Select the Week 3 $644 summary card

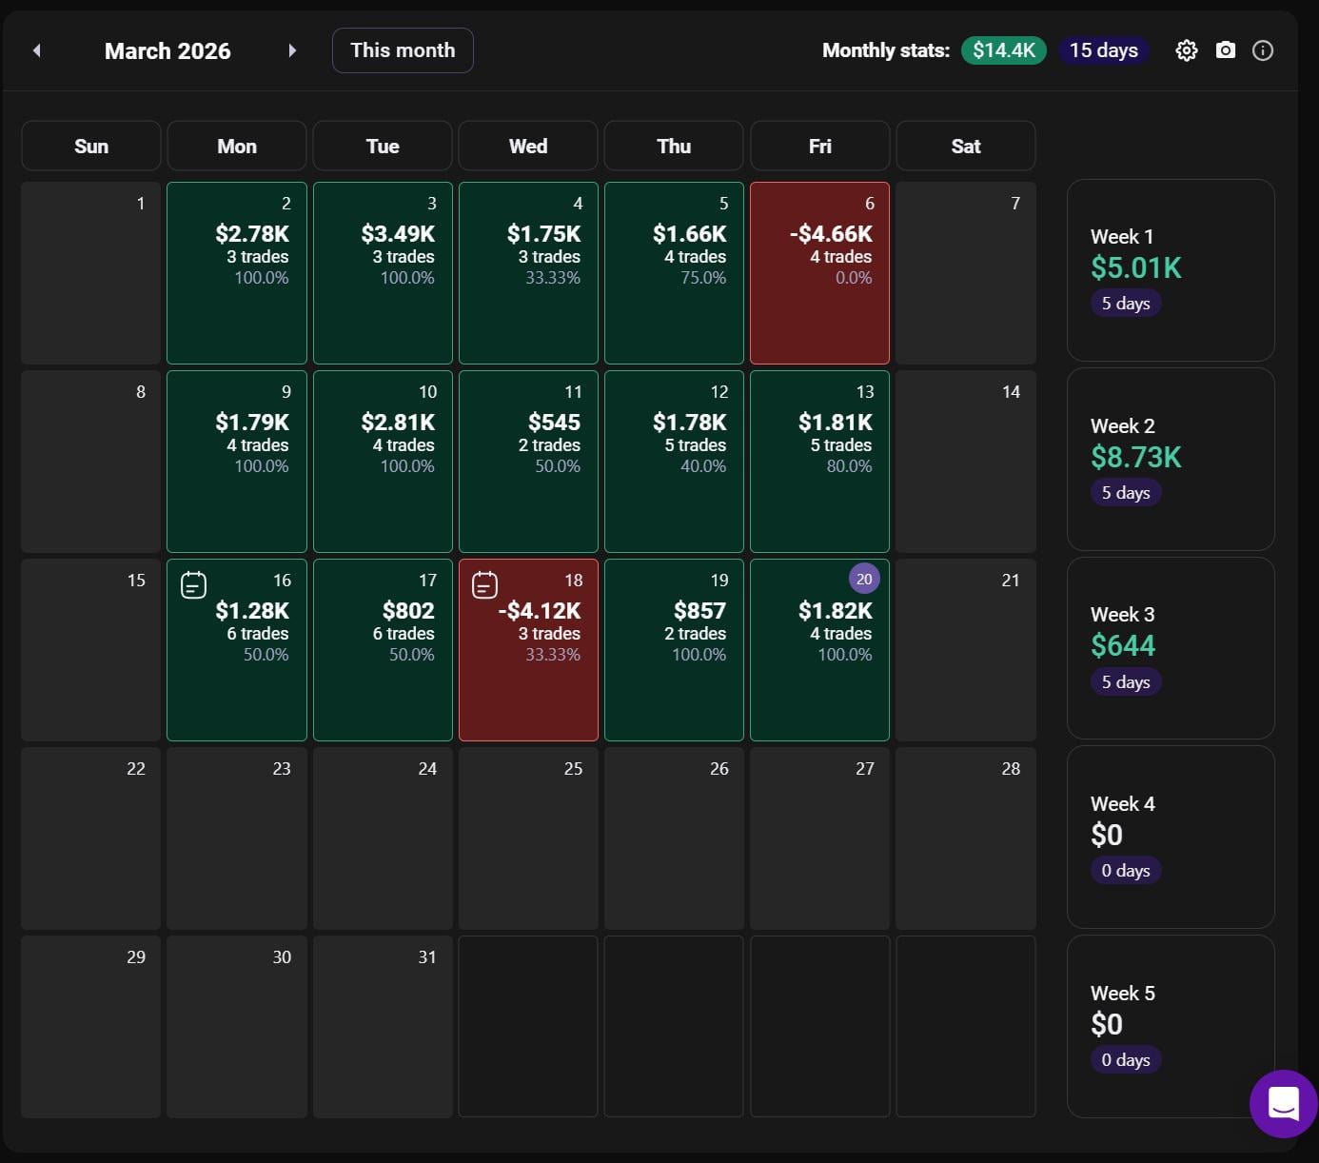(x=1171, y=648)
